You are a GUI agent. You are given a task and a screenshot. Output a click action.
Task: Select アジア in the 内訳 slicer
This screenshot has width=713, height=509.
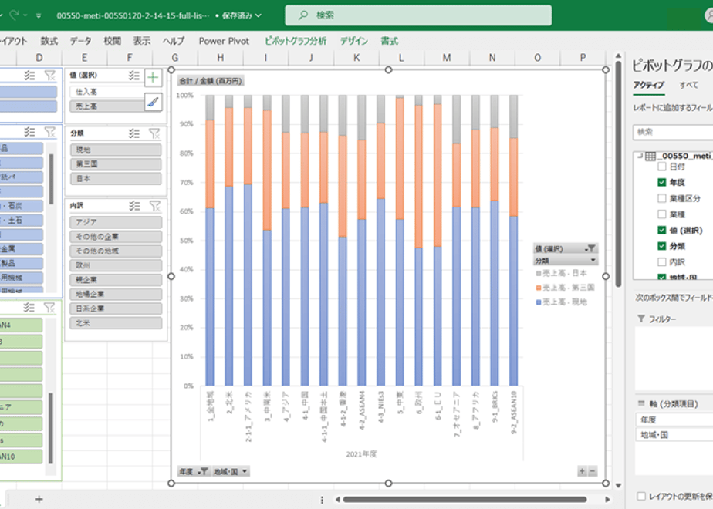click(x=116, y=222)
